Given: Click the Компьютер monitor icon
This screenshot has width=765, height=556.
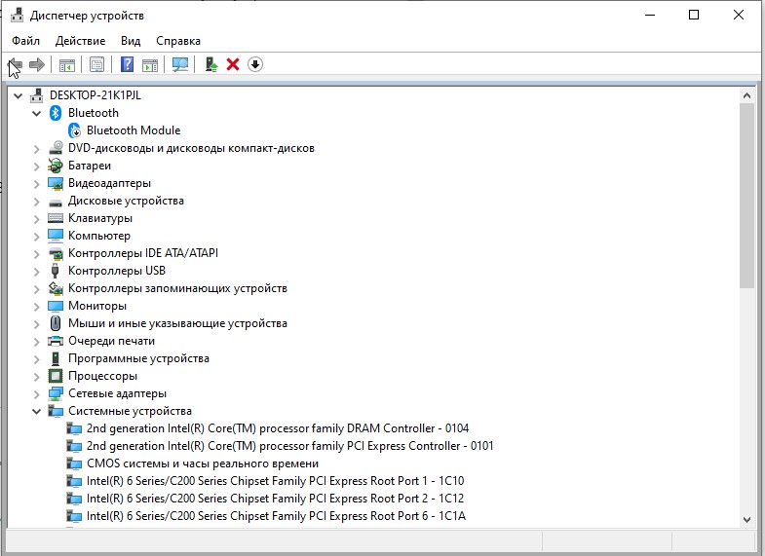Looking at the screenshot, I should click(x=56, y=236).
